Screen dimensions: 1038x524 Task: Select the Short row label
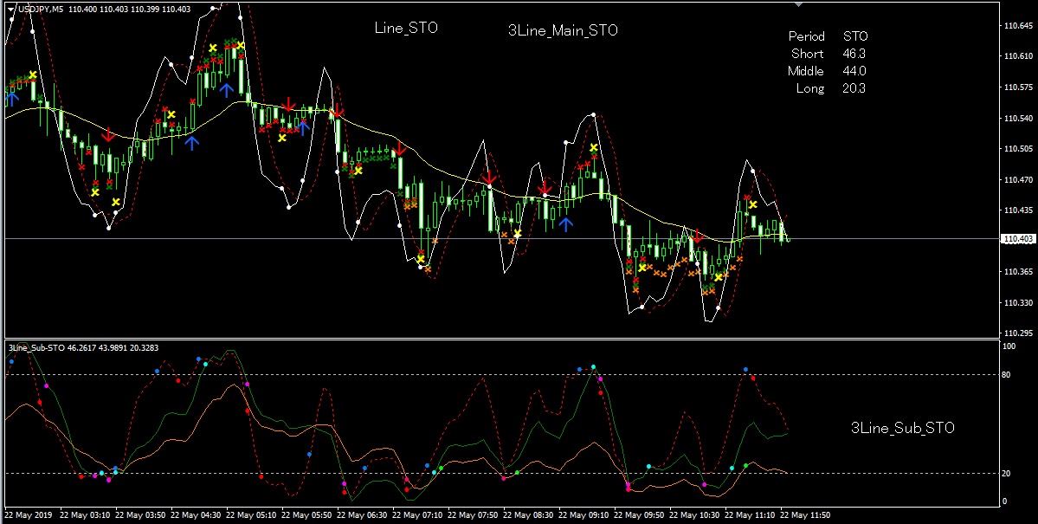[808, 54]
